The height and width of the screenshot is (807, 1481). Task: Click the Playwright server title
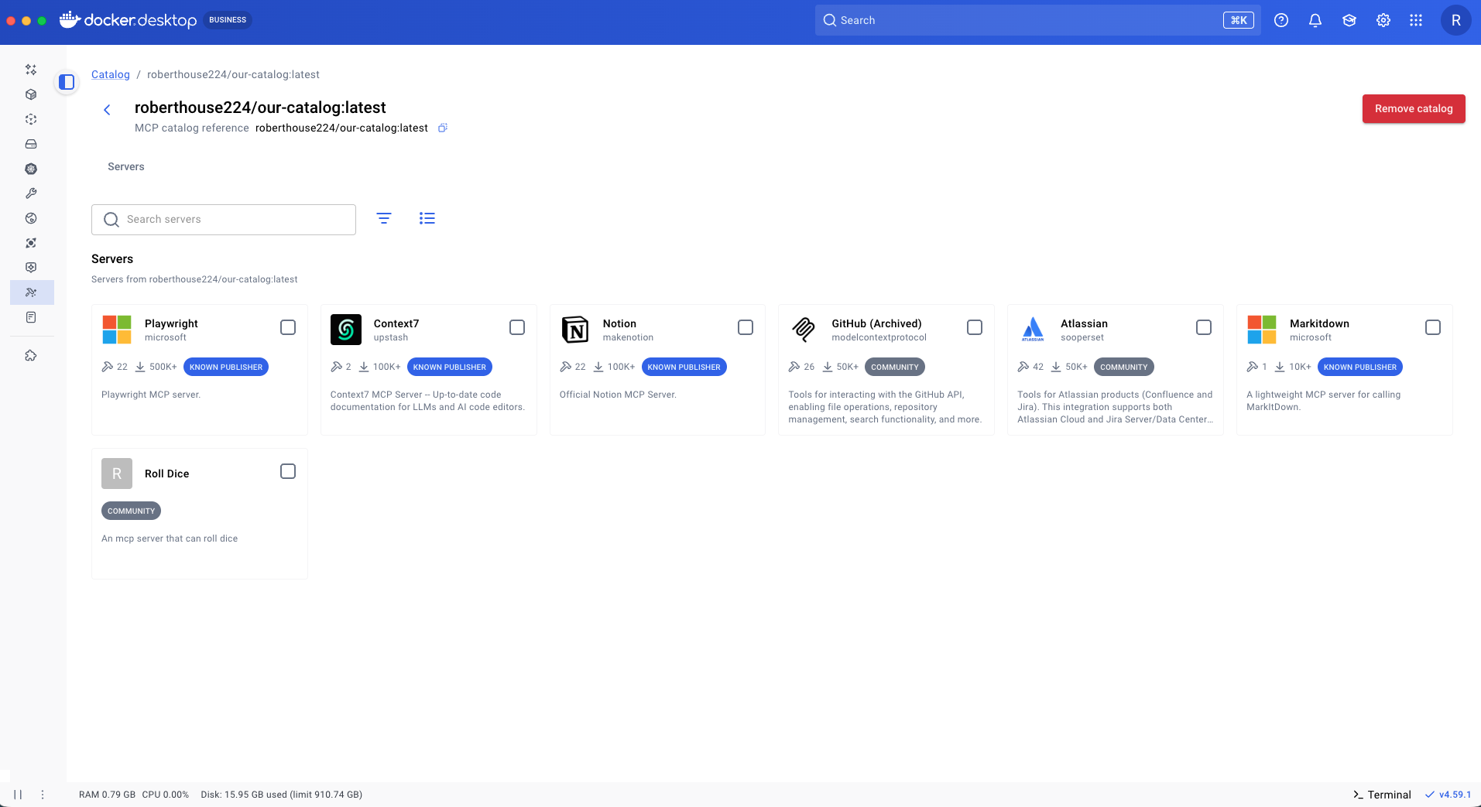171,323
